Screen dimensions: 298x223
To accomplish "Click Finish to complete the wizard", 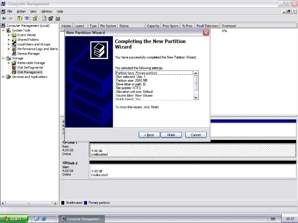I will tap(171, 135).
